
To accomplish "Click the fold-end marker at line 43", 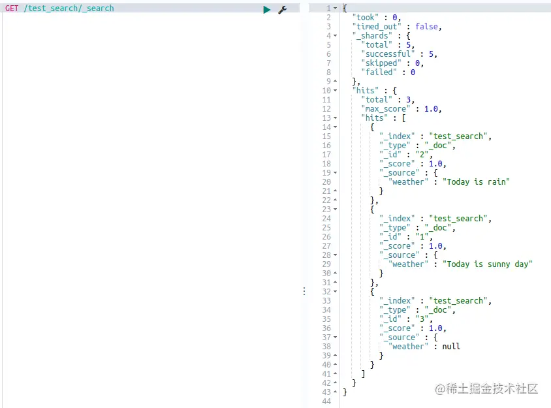I will point(336,392).
